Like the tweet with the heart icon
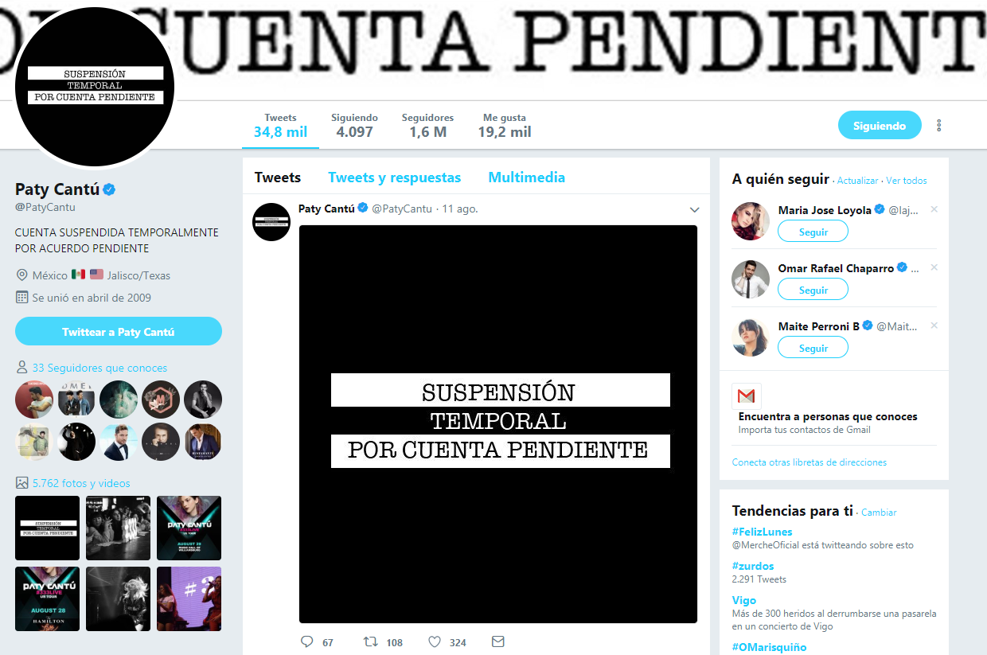The height and width of the screenshot is (655, 987). (435, 641)
